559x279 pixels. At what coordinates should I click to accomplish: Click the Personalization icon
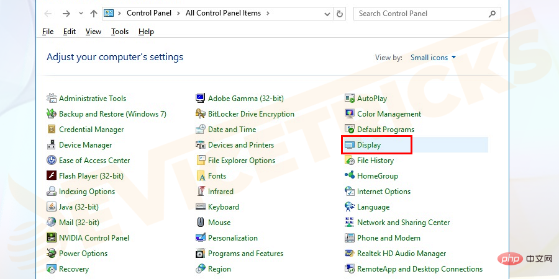point(201,237)
